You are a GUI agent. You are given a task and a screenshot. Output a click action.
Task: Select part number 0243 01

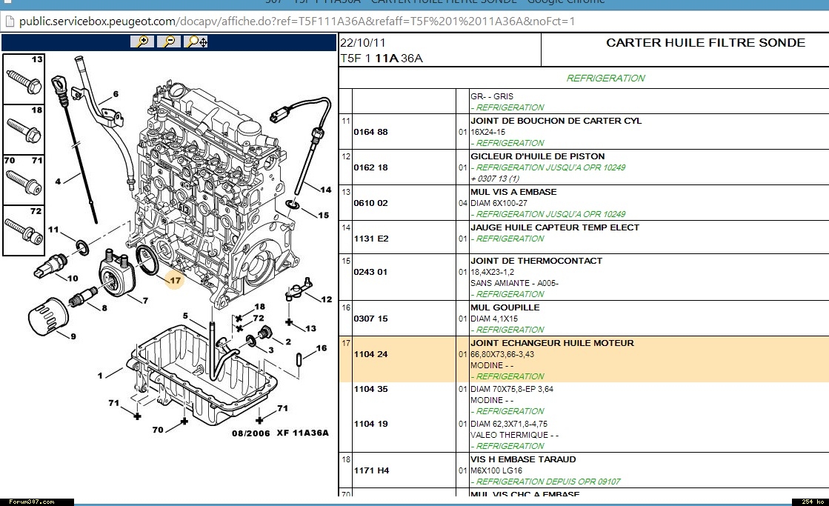point(370,272)
